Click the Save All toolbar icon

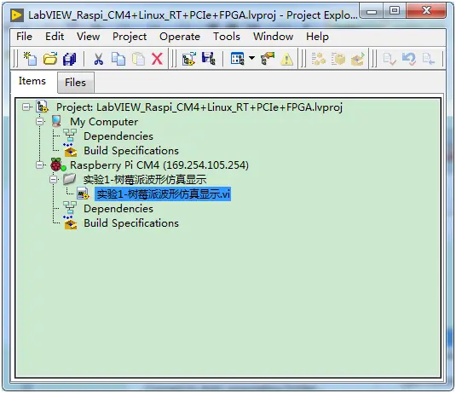70,59
